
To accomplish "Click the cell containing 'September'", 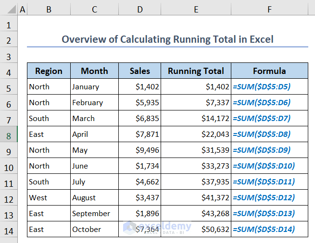I will point(94,214).
